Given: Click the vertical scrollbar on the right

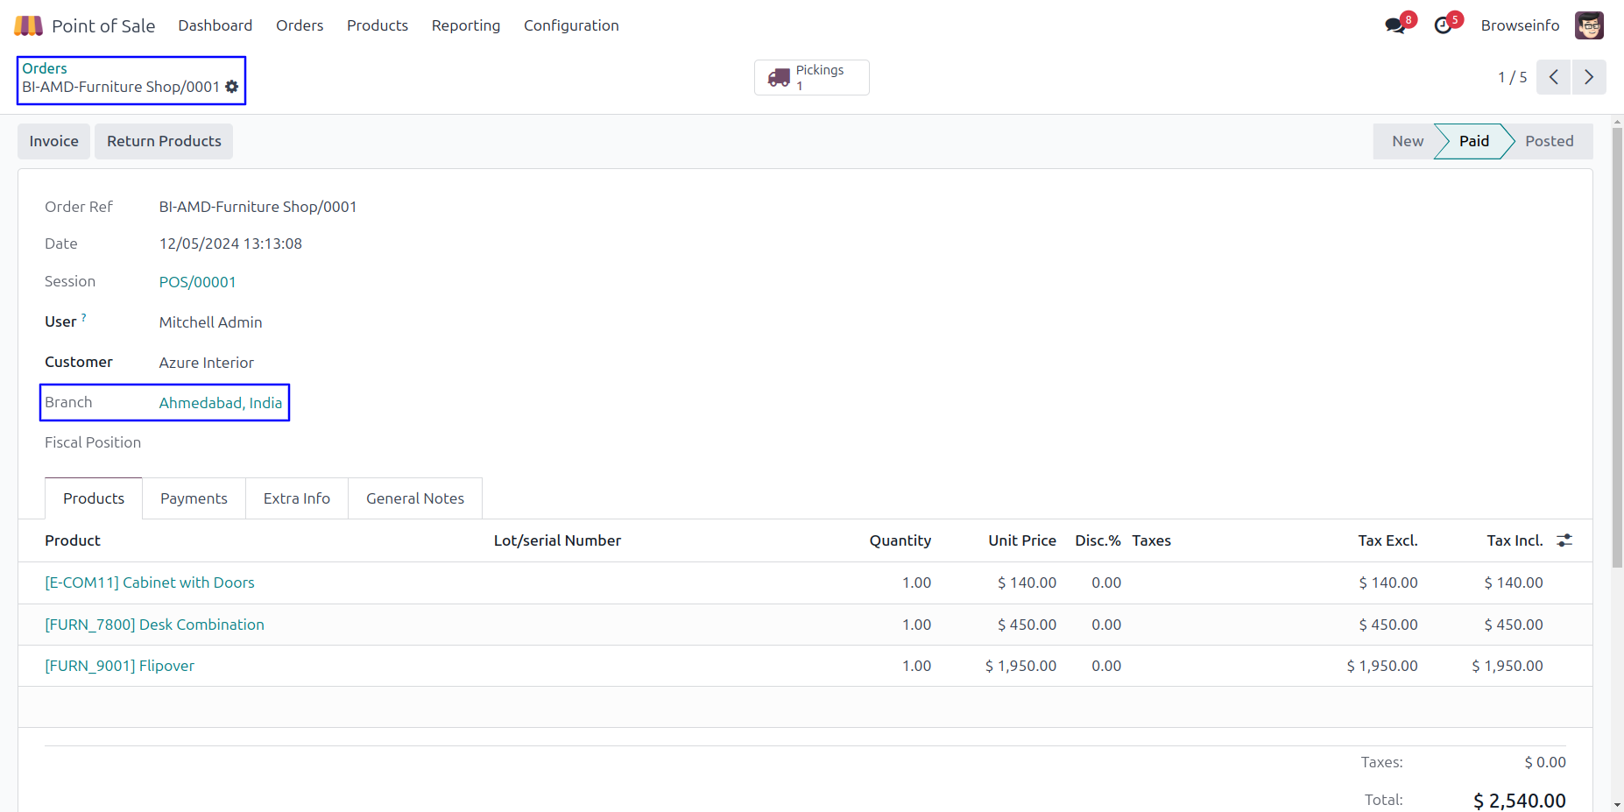Looking at the screenshot, I should coord(1617,350).
